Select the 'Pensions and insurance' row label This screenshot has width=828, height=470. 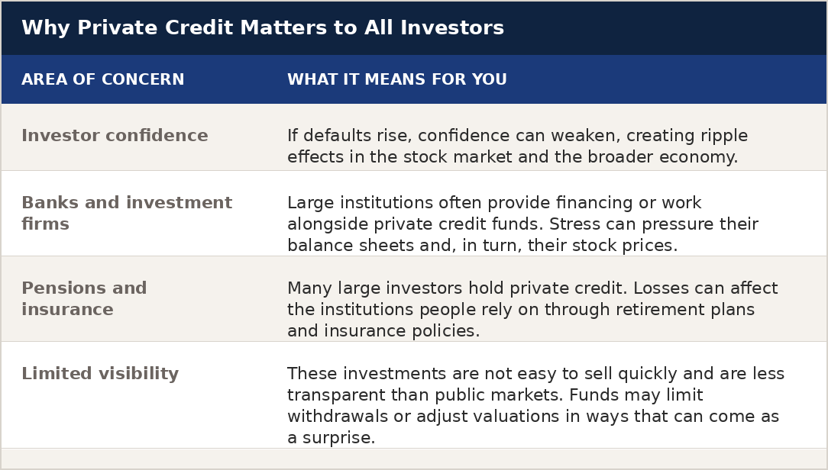pyautogui.click(x=84, y=289)
